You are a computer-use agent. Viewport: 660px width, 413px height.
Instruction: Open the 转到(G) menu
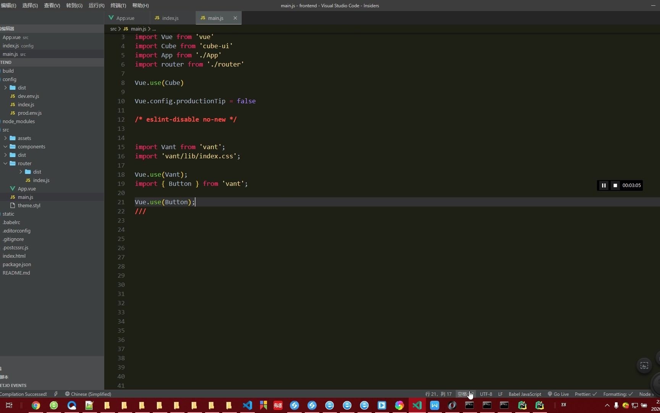(74, 5)
